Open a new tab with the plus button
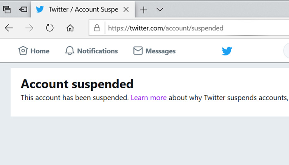Screen dimensions: 289x165 pyautogui.click(x=144, y=10)
